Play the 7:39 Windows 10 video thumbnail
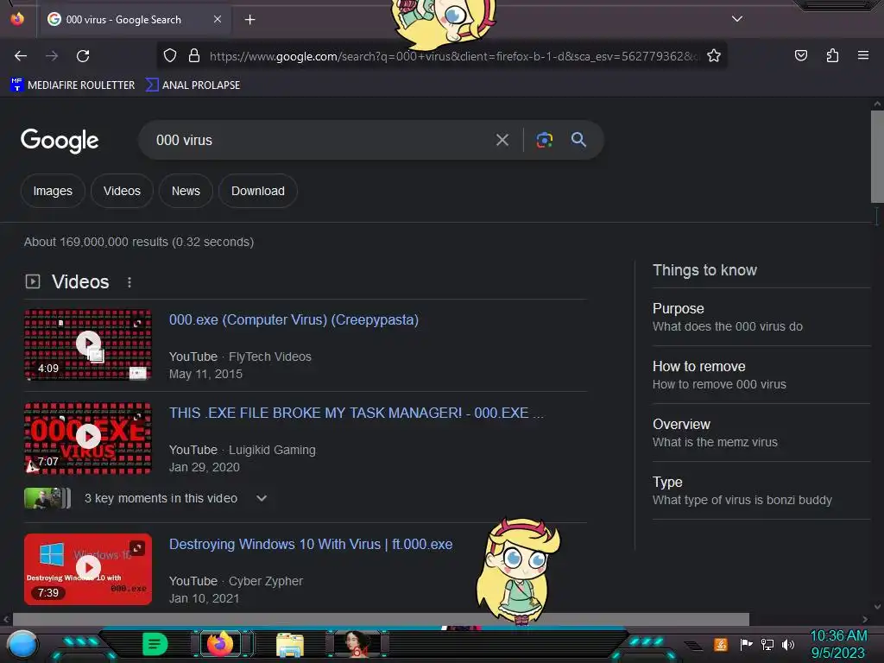Viewport: 884px width, 663px height. 88,569
